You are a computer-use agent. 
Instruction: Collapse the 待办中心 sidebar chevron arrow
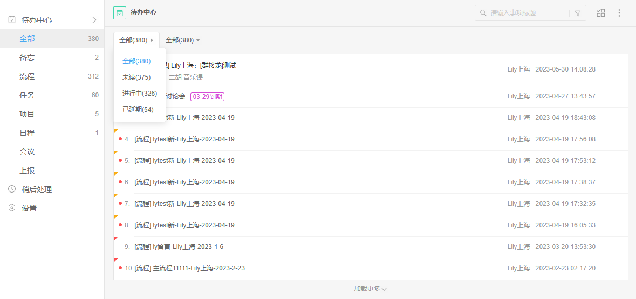[x=94, y=20]
